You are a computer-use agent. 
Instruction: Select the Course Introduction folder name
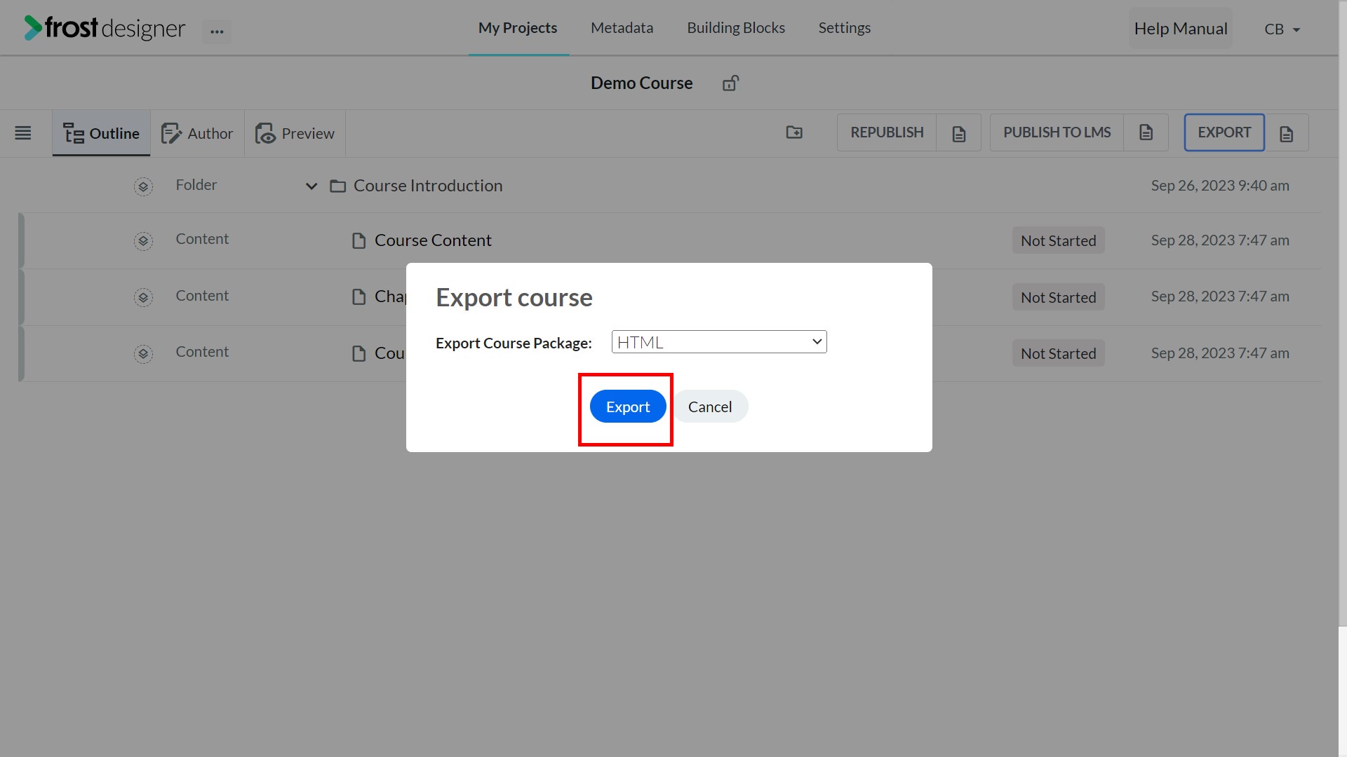point(428,186)
